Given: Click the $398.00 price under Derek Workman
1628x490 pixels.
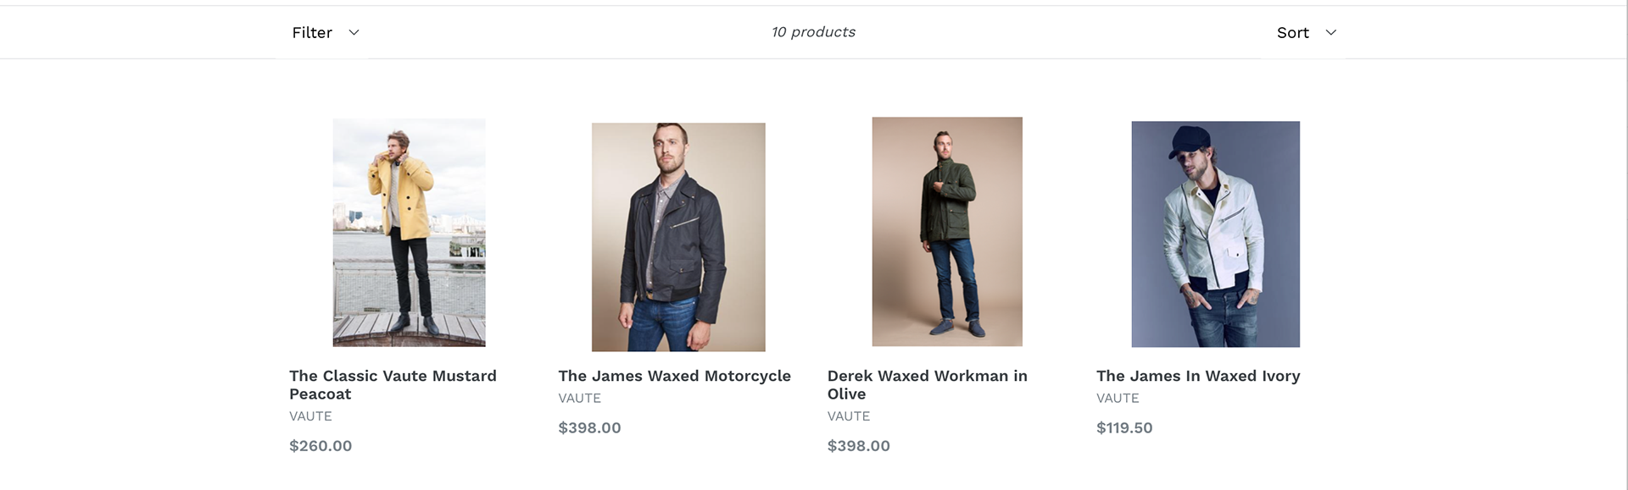Looking at the screenshot, I should (x=859, y=446).
